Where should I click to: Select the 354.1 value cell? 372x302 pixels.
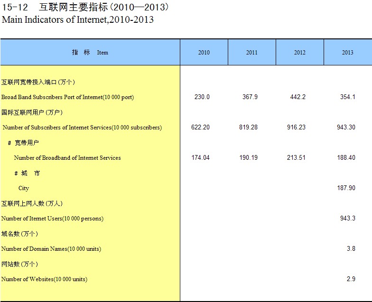(x=347, y=97)
